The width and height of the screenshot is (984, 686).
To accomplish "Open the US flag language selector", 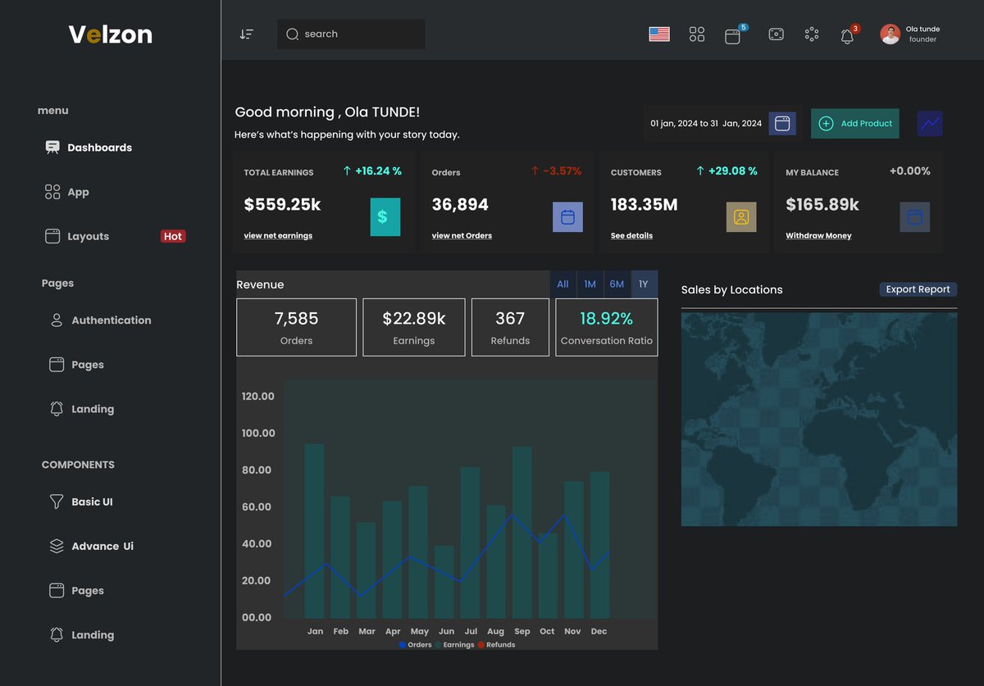I will [x=659, y=34].
